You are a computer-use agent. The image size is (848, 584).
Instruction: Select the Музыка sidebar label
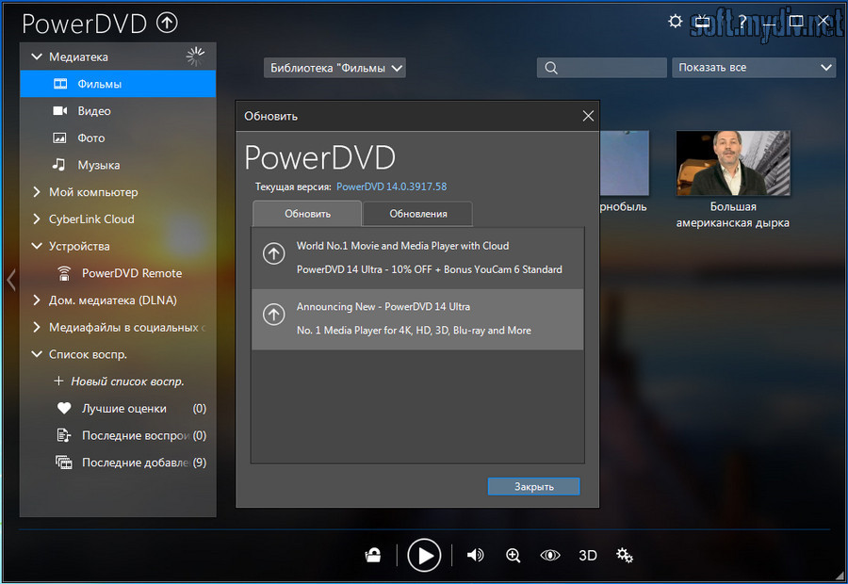point(98,165)
